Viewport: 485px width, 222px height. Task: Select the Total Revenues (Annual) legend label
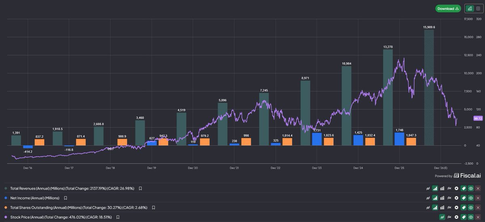[x=72, y=188]
